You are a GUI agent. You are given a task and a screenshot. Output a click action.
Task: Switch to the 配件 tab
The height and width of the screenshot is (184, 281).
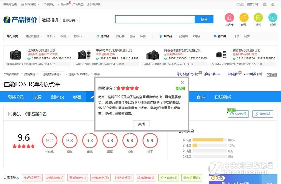point(201,97)
